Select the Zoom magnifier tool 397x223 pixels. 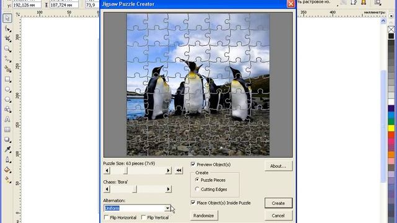7,49
